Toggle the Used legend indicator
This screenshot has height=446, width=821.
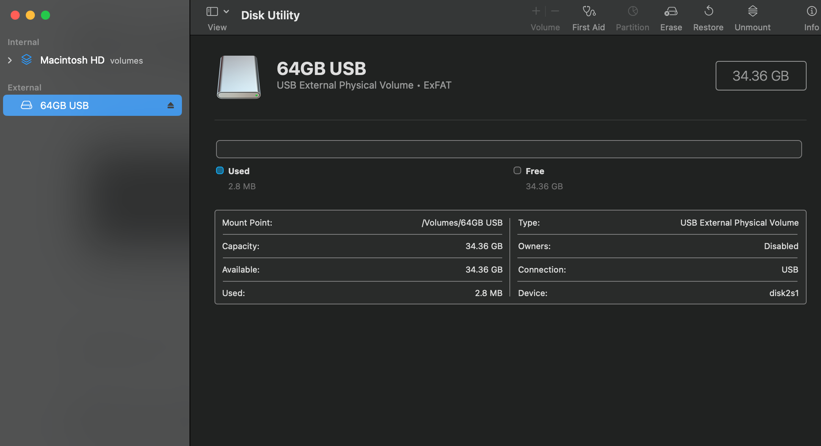219,170
